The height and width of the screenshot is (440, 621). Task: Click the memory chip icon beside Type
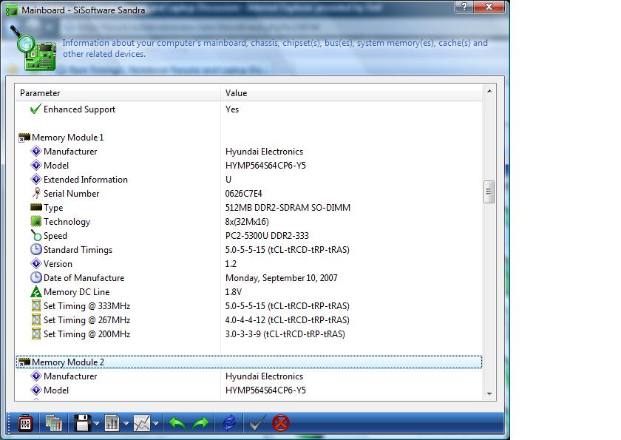[x=36, y=207]
